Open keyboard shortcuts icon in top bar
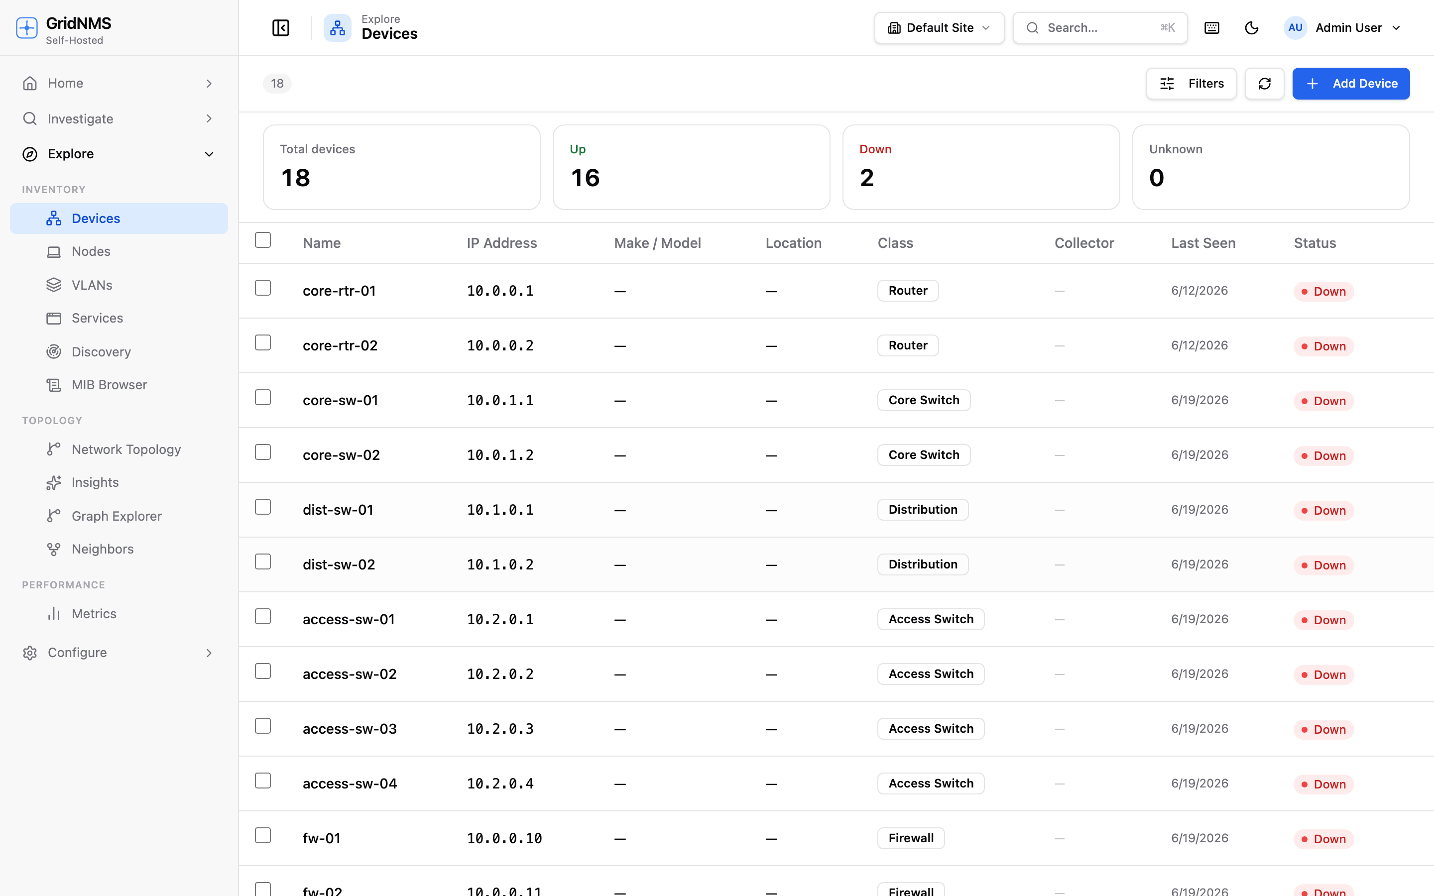This screenshot has width=1434, height=896. click(1212, 28)
